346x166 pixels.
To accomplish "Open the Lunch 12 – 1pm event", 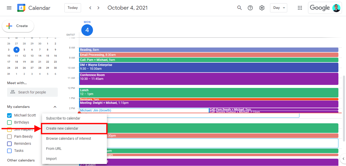I will pos(209,93).
